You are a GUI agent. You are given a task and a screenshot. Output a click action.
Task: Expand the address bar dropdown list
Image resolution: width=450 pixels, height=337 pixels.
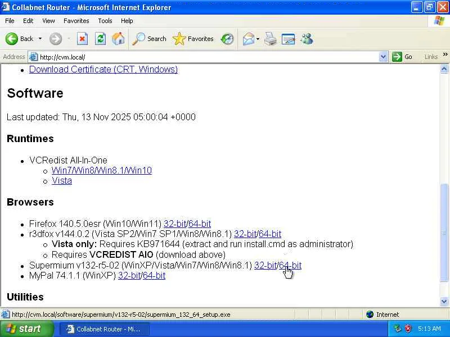(x=383, y=57)
